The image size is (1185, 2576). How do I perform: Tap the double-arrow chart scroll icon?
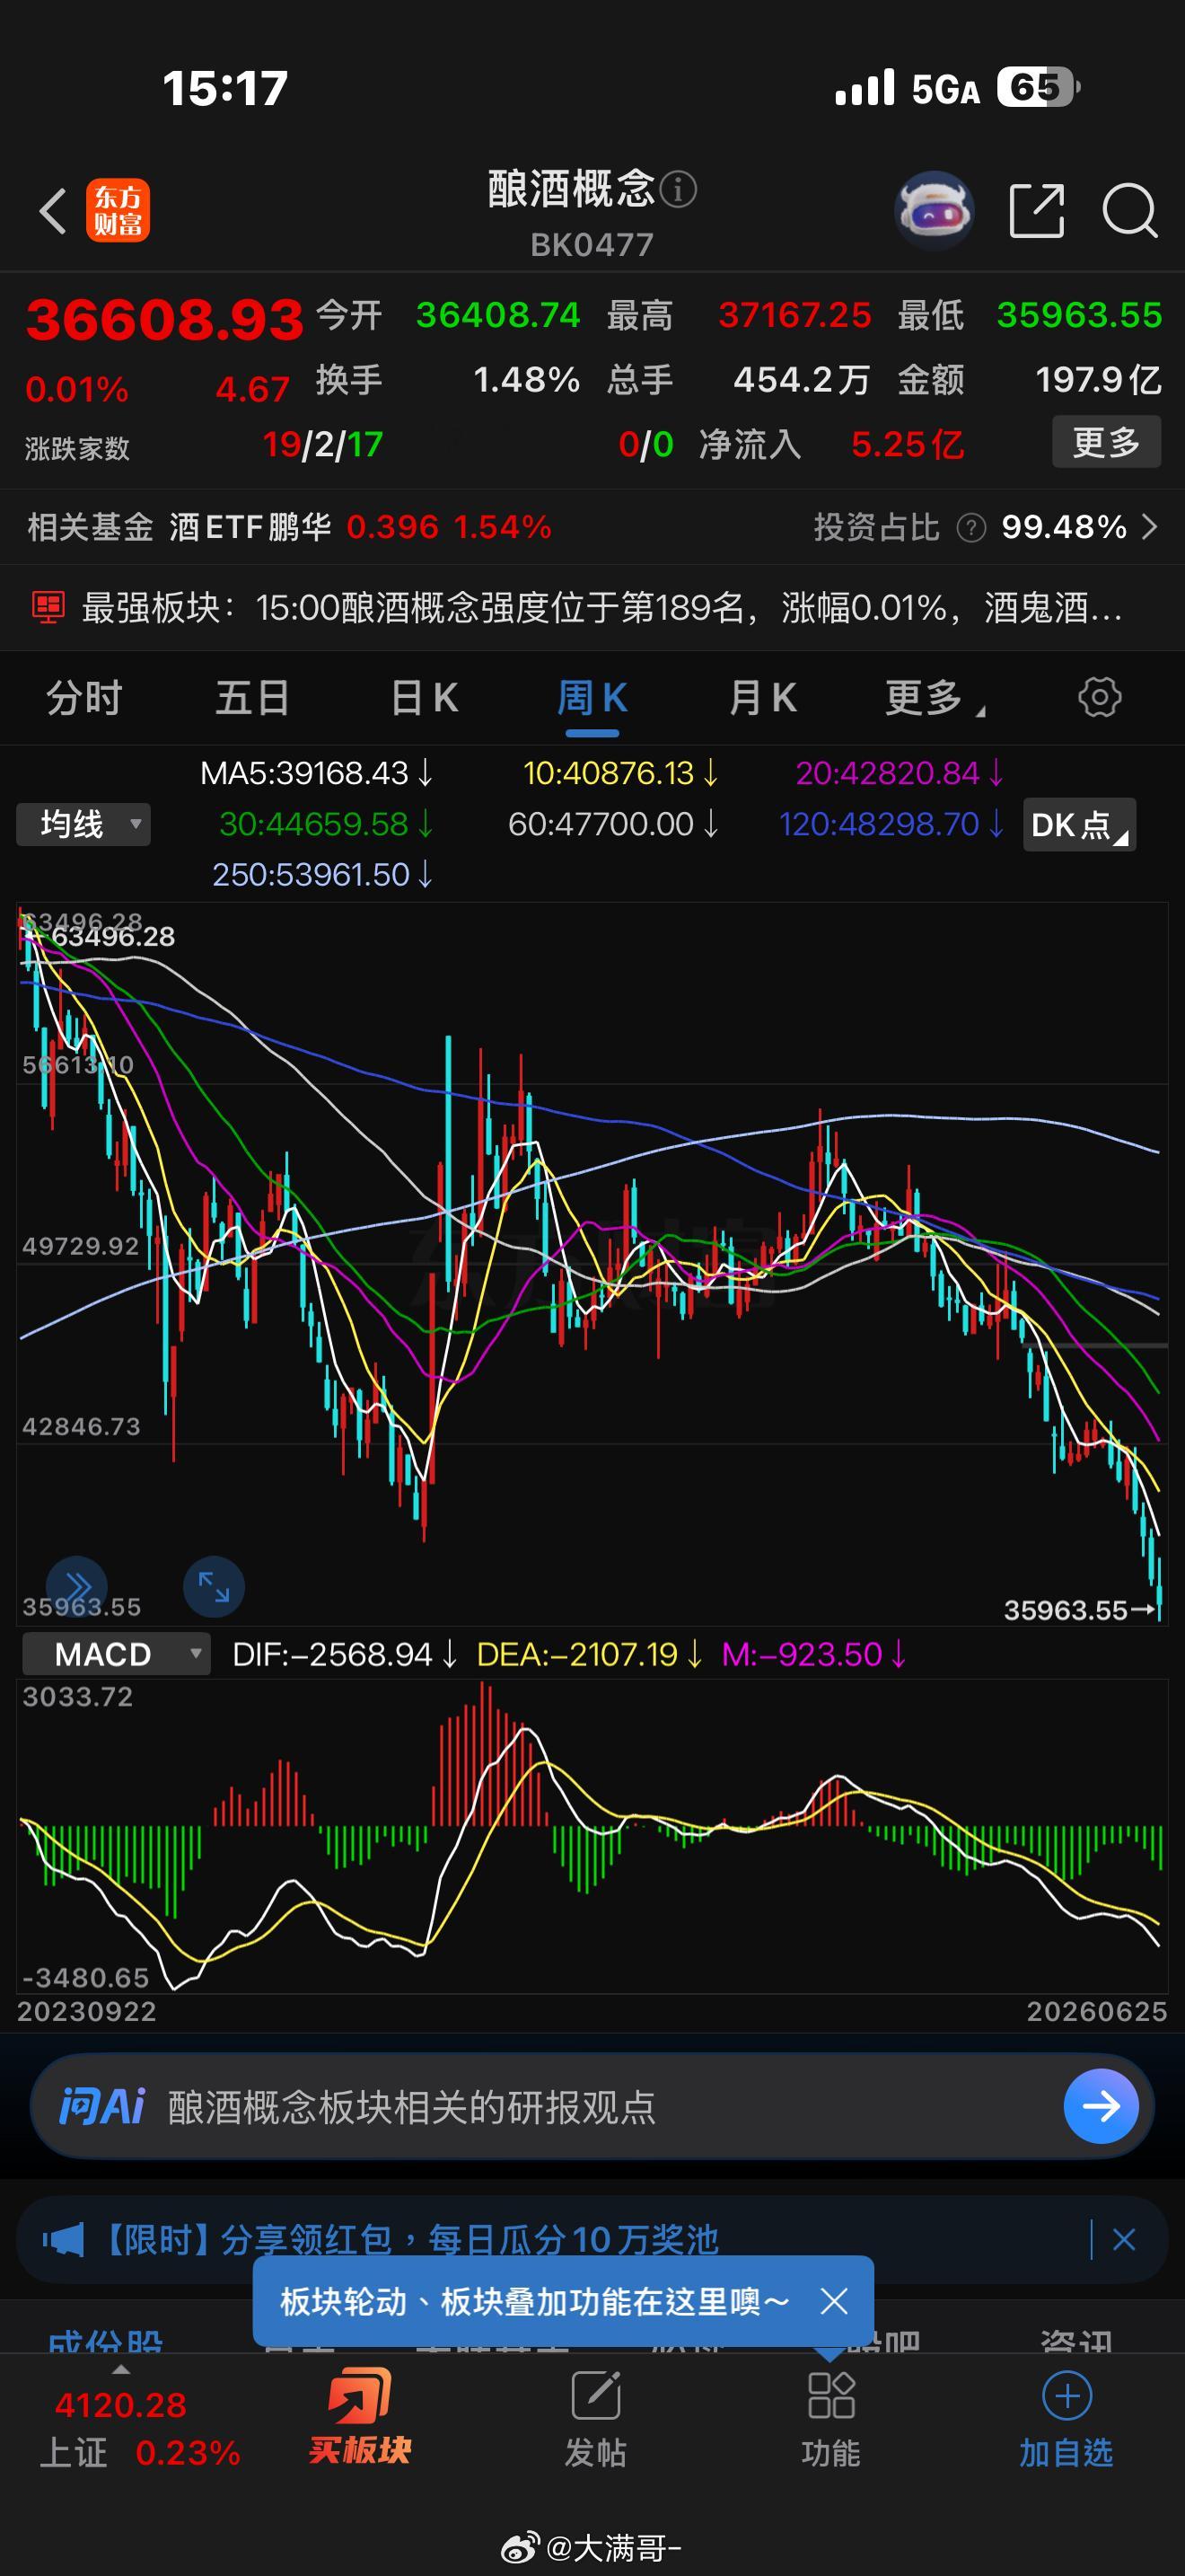(77, 1586)
